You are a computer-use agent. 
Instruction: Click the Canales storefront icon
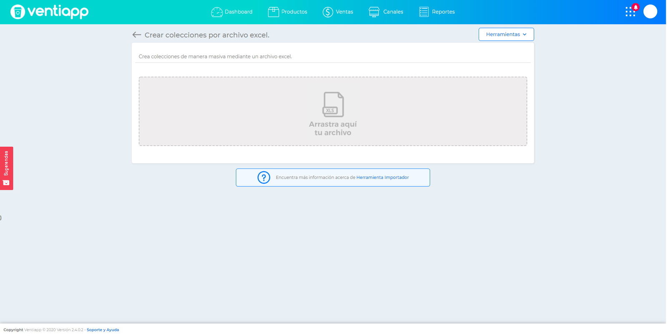click(x=374, y=12)
